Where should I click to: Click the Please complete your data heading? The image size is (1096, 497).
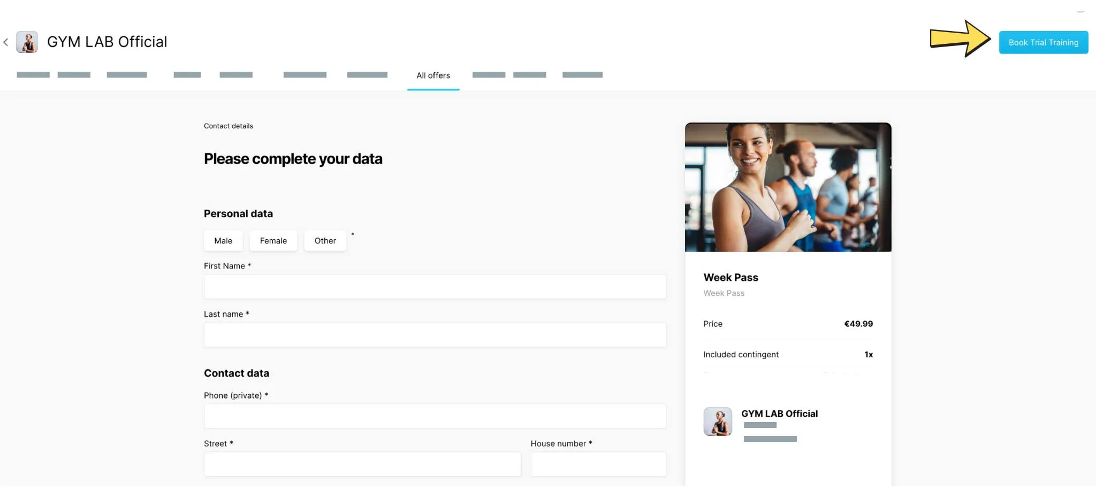click(x=293, y=159)
